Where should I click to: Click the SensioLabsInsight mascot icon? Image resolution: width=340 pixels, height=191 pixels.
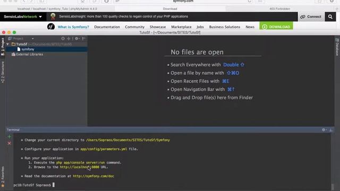(x=53, y=16)
